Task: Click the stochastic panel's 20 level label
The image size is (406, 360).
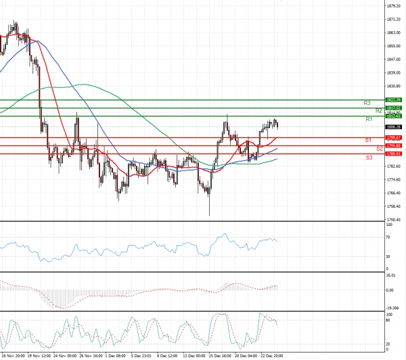Action: click(388, 344)
